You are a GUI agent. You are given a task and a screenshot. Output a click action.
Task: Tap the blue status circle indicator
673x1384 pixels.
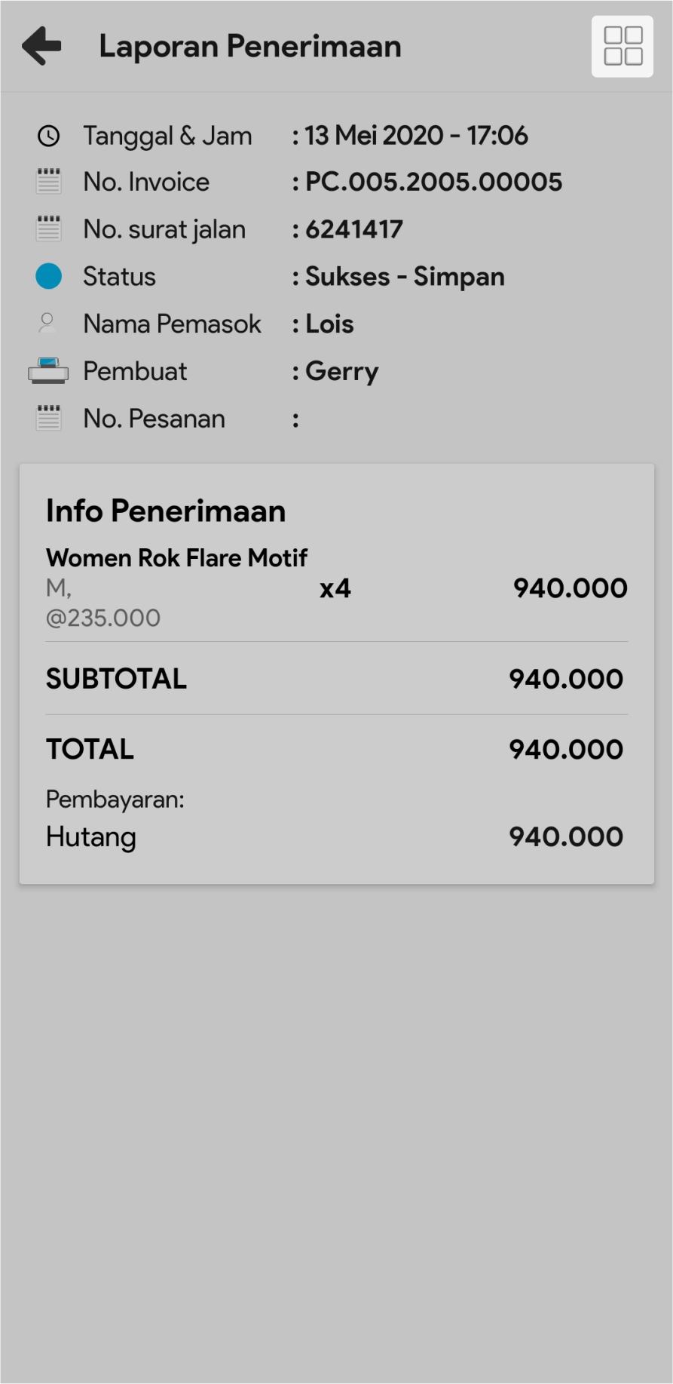[49, 276]
